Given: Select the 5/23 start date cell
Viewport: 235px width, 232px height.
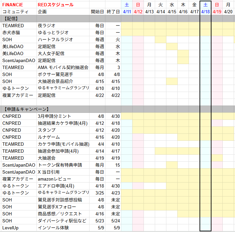Looking at the screenshot, I should (97, 221).
